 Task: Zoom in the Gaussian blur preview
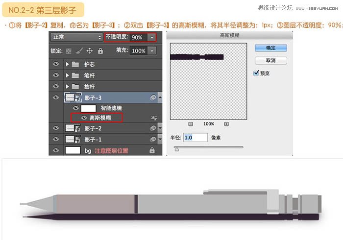[226, 124]
